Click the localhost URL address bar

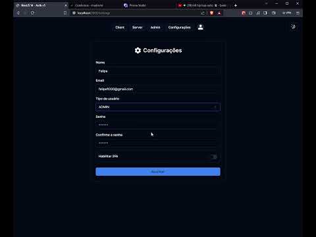pos(136,13)
